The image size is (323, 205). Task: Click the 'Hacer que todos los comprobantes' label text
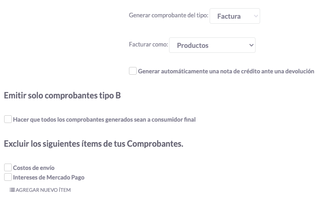[104, 120]
